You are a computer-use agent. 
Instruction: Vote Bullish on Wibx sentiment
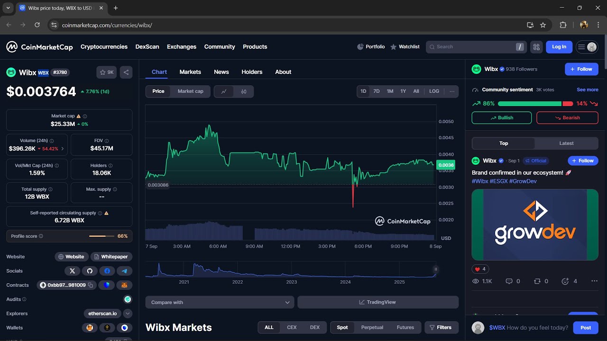tap(502, 118)
